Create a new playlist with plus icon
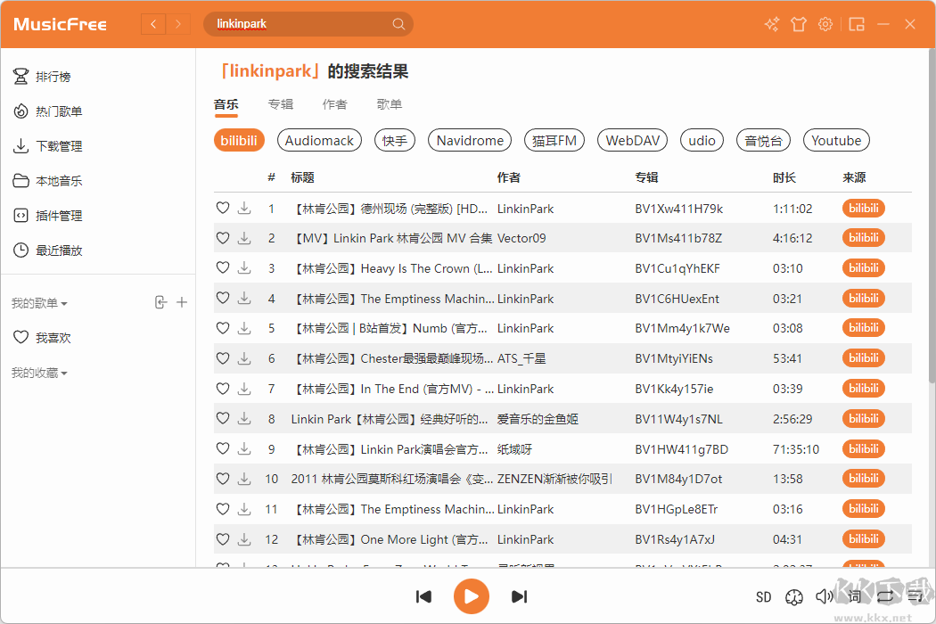 182,303
